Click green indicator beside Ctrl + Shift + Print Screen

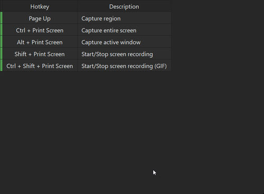(x=1, y=65)
